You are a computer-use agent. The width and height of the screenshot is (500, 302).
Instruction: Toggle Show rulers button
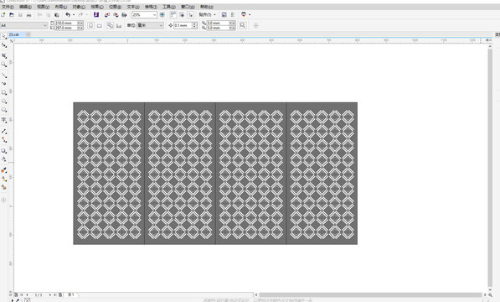point(173,15)
